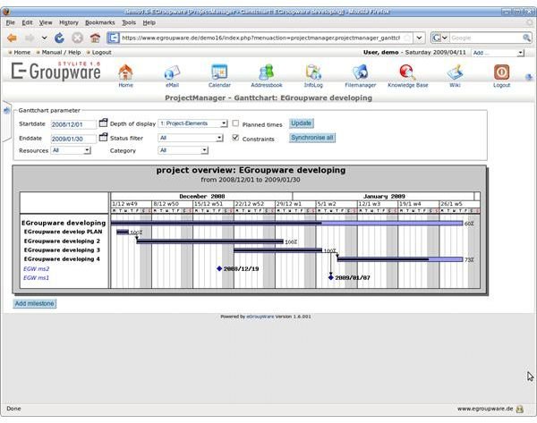Click the EGW ms1 milestone link
537x423 pixels.
pyautogui.click(x=37, y=277)
